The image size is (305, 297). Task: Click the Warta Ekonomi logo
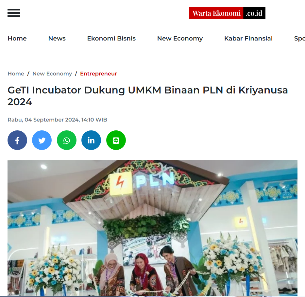(227, 13)
